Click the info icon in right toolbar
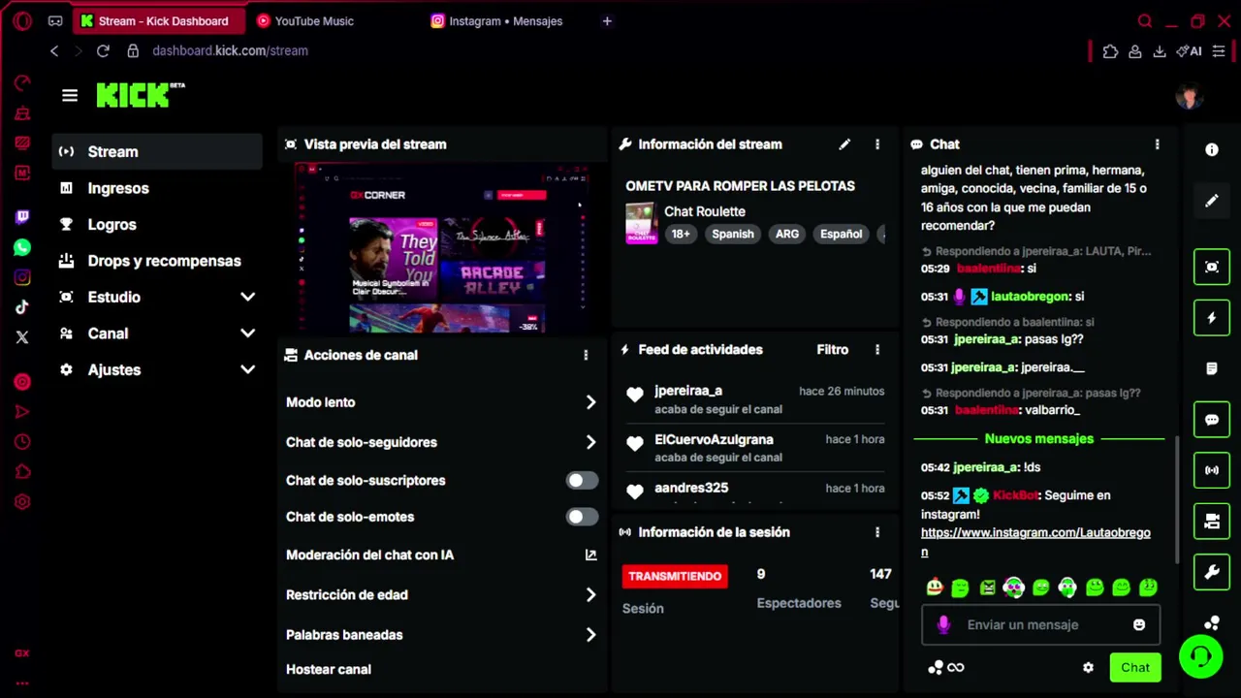 click(x=1212, y=150)
